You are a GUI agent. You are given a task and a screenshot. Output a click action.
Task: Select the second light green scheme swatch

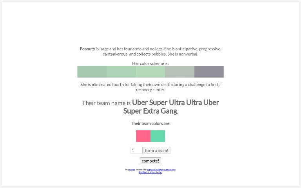point(121,72)
